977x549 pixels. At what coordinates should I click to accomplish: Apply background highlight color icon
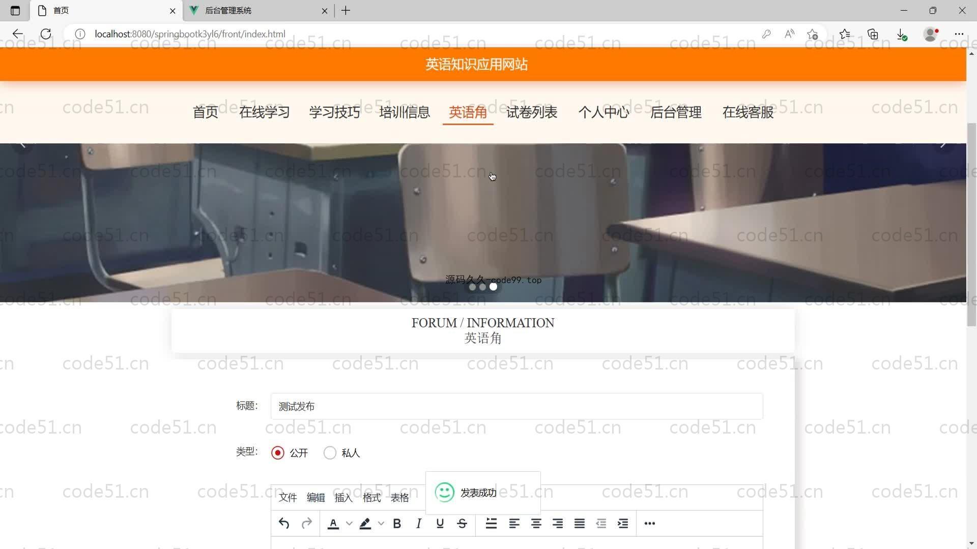[x=365, y=524]
